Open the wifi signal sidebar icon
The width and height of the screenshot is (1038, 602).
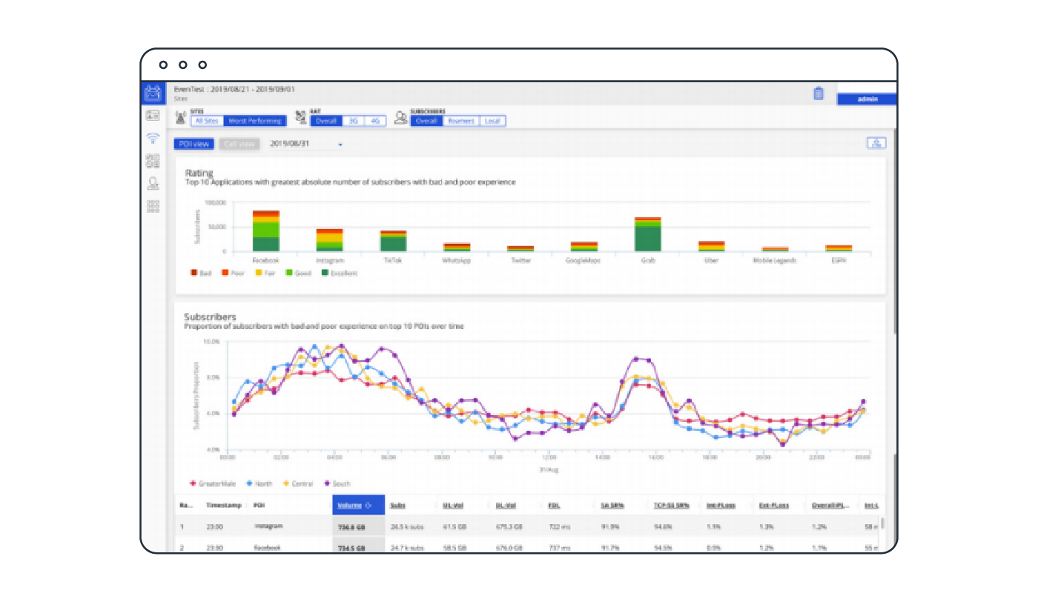tap(153, 138)
